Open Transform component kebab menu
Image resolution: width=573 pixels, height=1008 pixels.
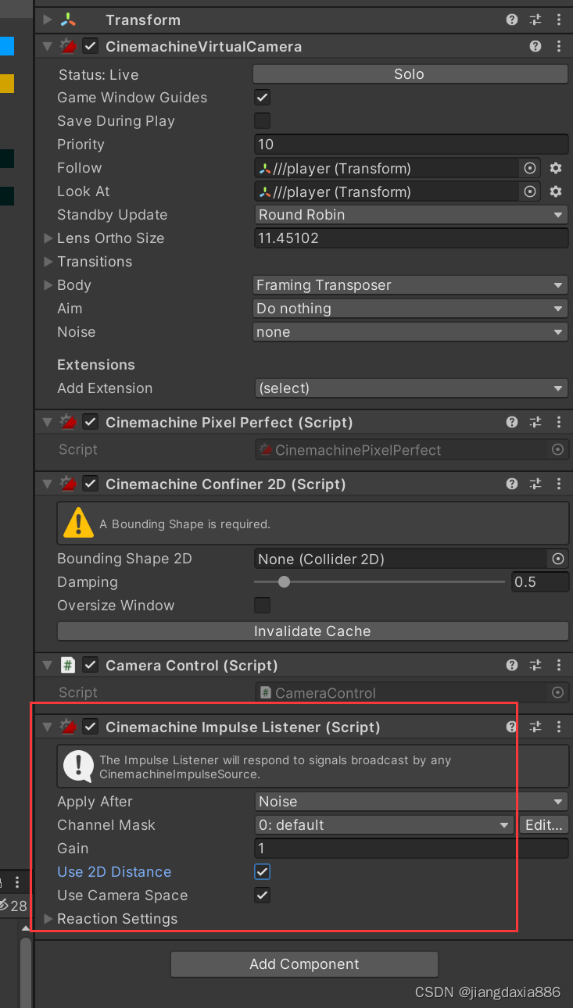pyautogui.click(x=558, y=20)
